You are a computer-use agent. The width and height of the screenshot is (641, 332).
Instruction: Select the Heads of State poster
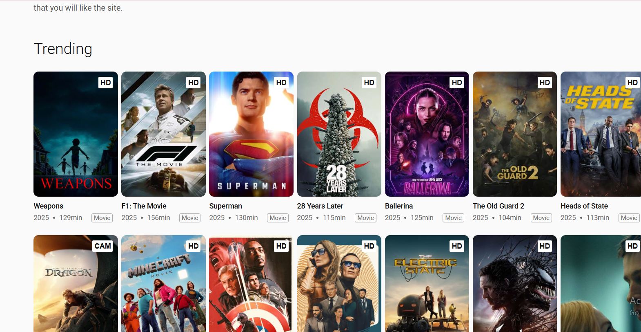(600, 134)
